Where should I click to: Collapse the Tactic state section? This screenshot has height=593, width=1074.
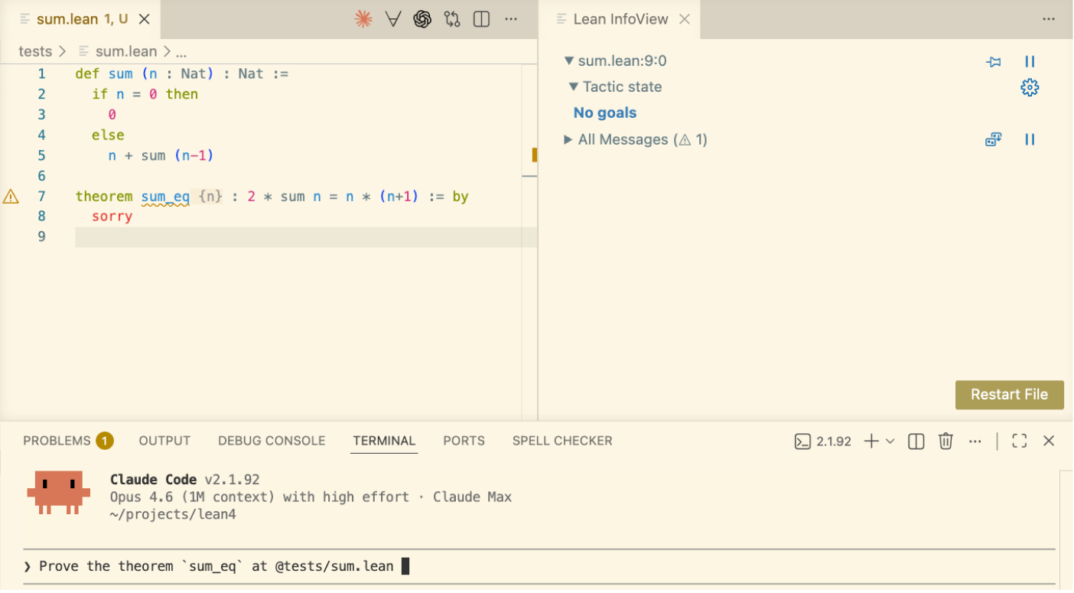click(574, 87)
